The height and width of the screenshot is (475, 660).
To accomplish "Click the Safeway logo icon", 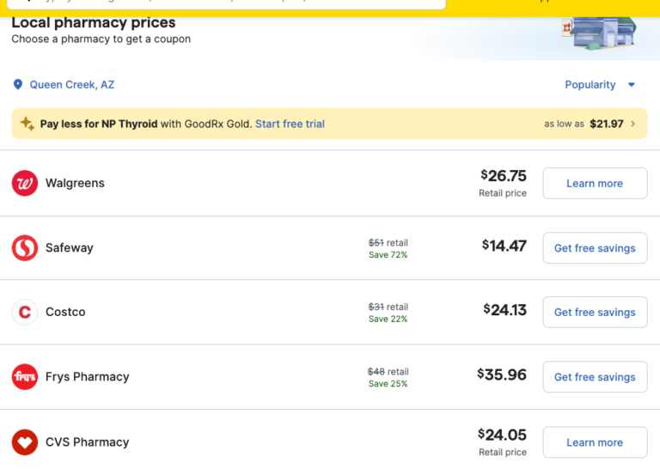I will point(25,248).
